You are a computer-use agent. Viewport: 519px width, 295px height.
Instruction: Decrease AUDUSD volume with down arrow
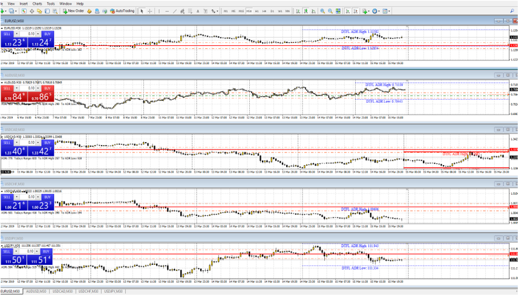coord(16,88)
